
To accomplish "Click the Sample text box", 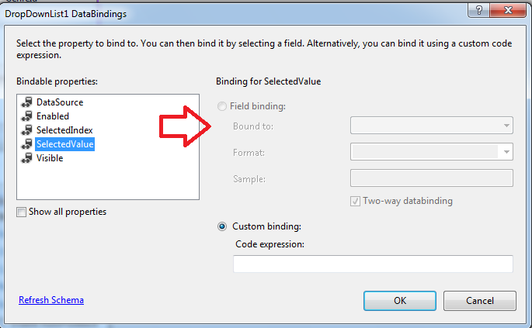I will pyautogui.click(x=431, y=178).
